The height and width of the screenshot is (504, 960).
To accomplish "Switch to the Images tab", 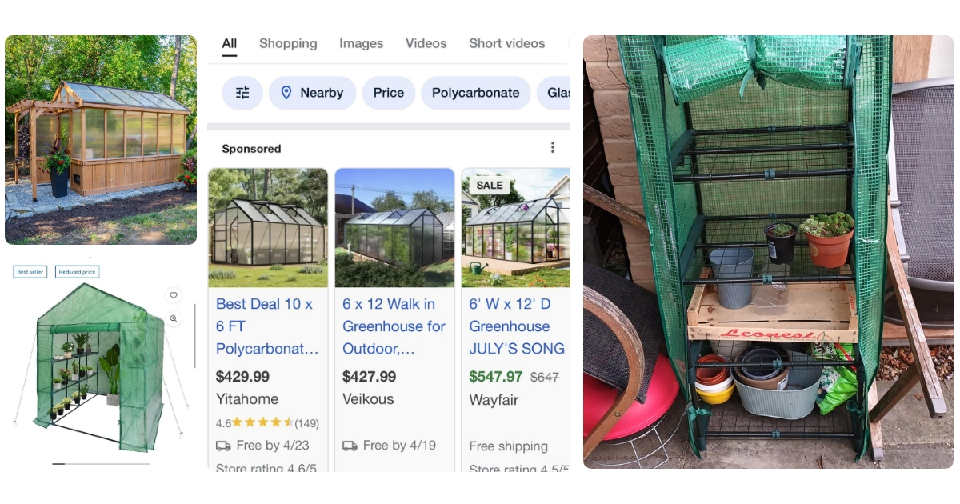I will (x=361, y=44).
